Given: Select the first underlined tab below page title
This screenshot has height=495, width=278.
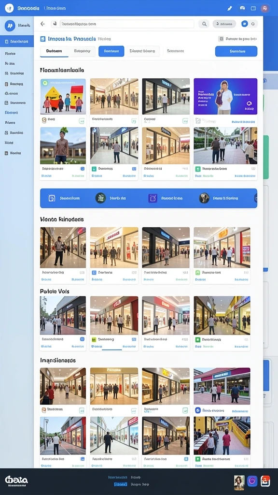Looking at the screenshot, I should coord(54,51).
